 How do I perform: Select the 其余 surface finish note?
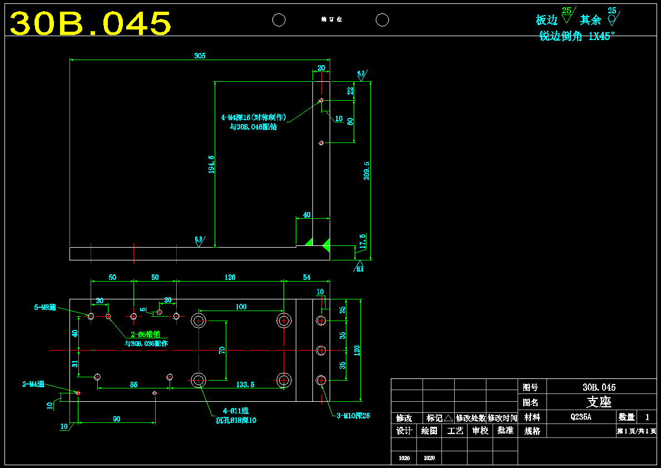click(590, 20)
